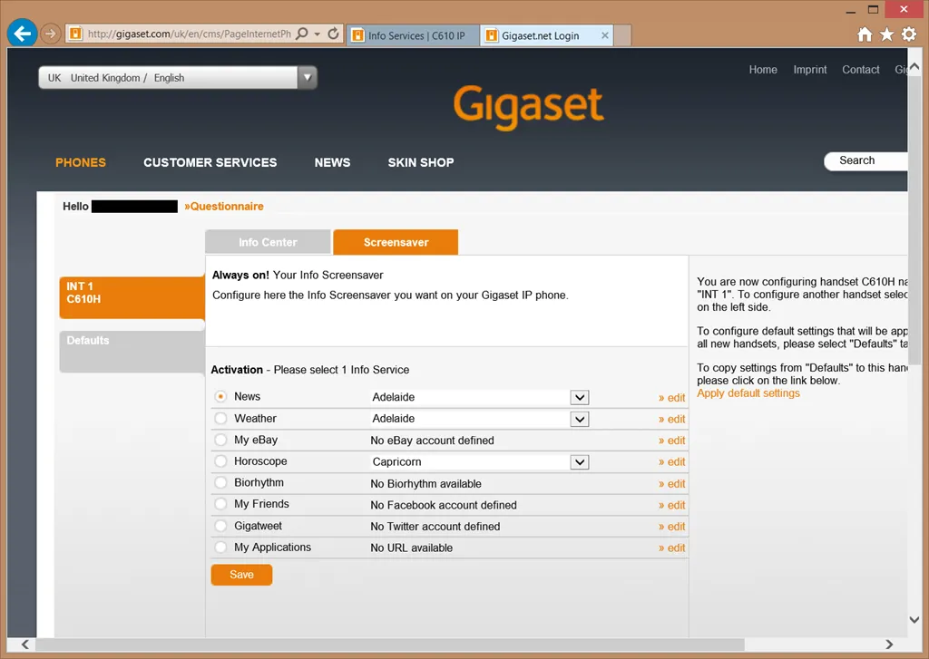Screen dimensions: 929x659
Task: Click the browser back arrow button
Action: coord(23,34)
